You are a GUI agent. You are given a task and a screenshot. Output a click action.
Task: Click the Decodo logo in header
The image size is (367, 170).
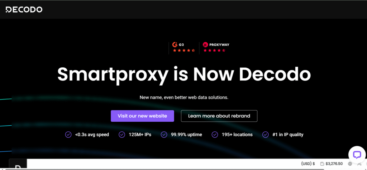pyautogui.click(x=24, y=10)
